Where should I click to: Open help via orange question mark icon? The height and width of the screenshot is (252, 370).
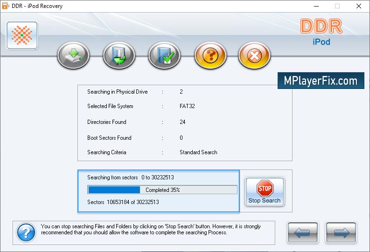[210, 55]
